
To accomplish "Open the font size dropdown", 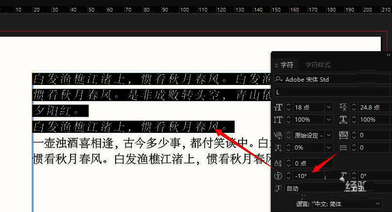I will point(328,107).
